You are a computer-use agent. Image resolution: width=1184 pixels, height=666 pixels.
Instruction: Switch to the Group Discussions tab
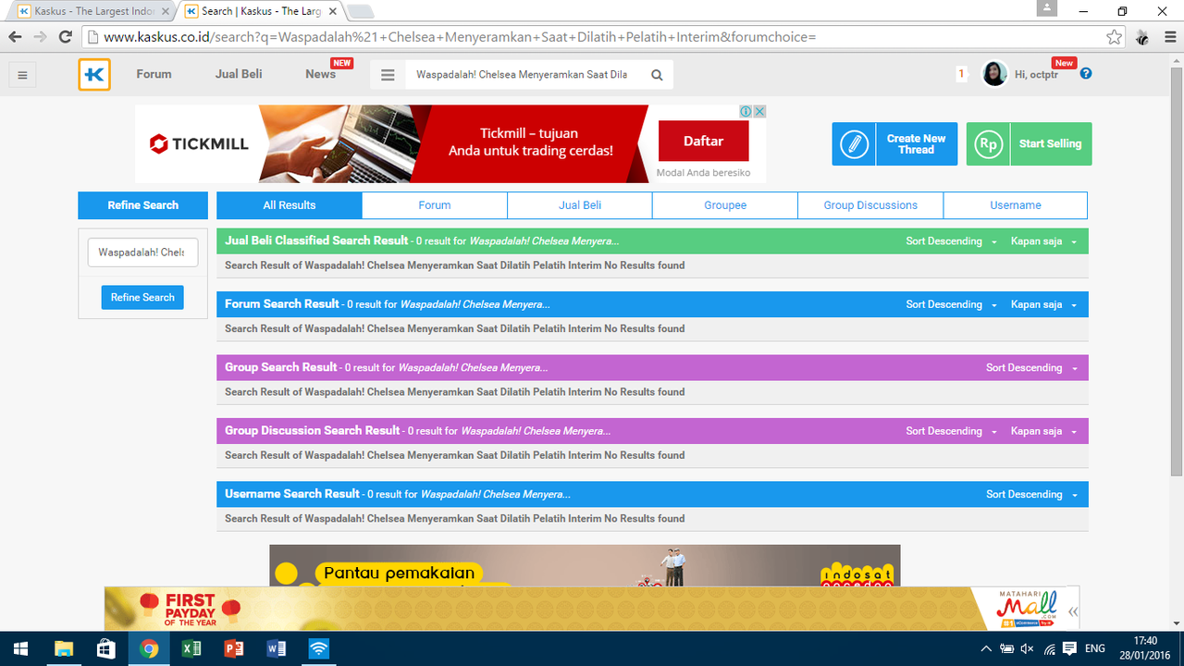click(x=870, y=205)
